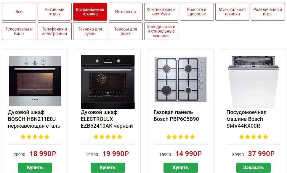Image resolution: width=287 pixels, height=173 pixels.
Task: Open 'Холодильники и стиральные машины' category
Action: (161, 31)
